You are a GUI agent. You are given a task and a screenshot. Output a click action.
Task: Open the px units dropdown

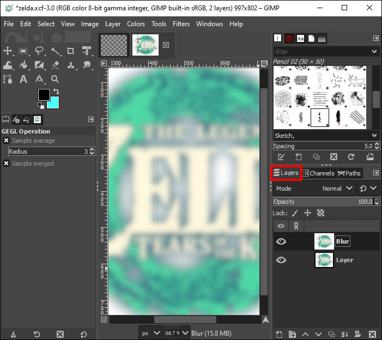[151, 333]
